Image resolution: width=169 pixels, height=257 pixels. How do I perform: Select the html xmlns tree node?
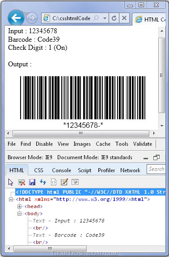(x=83, y=199)
